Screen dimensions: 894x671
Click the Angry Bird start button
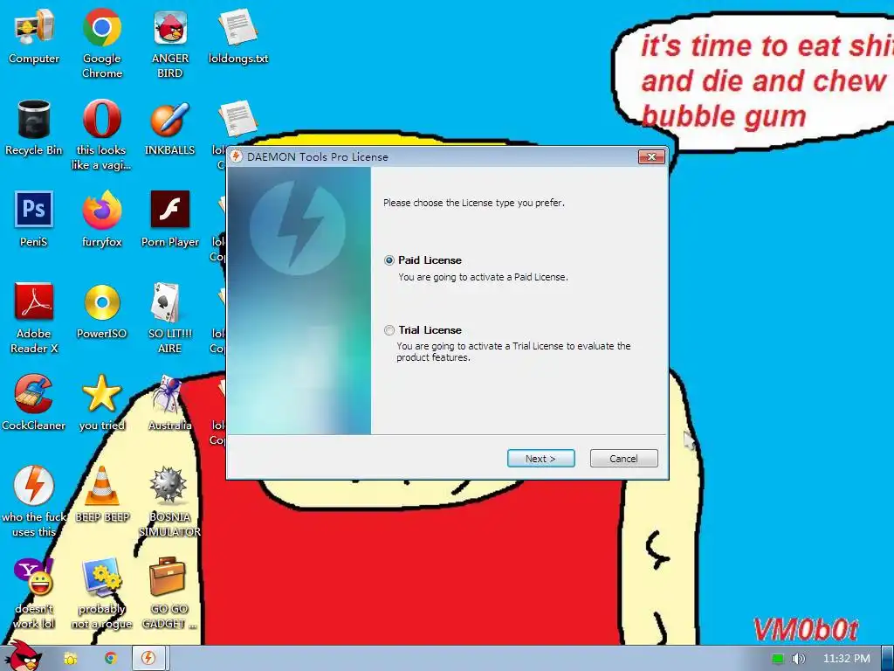(23, 655)
